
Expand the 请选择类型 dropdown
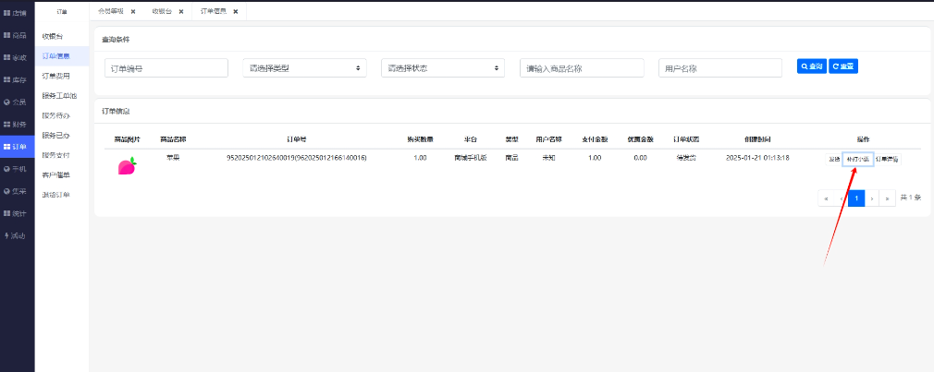point(303,68)
